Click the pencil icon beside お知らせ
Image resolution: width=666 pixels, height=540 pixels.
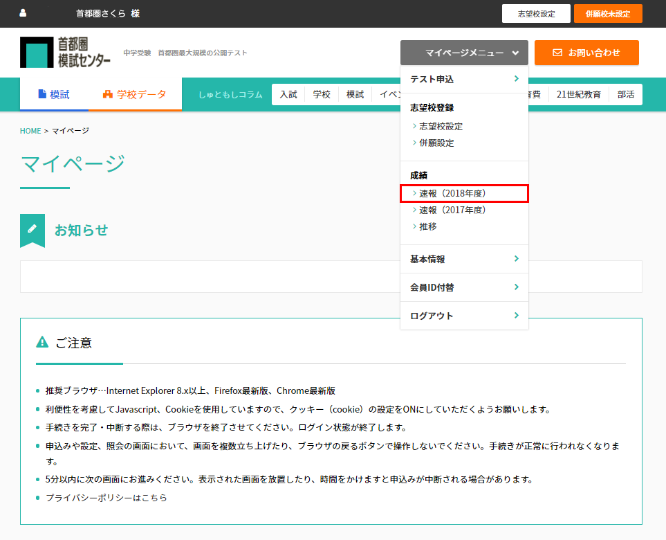[33, 228]
